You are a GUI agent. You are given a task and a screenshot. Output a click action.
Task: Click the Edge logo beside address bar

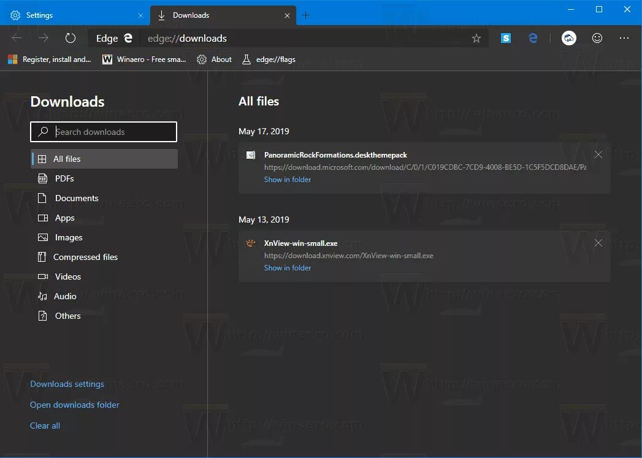[x=128, y=38]
